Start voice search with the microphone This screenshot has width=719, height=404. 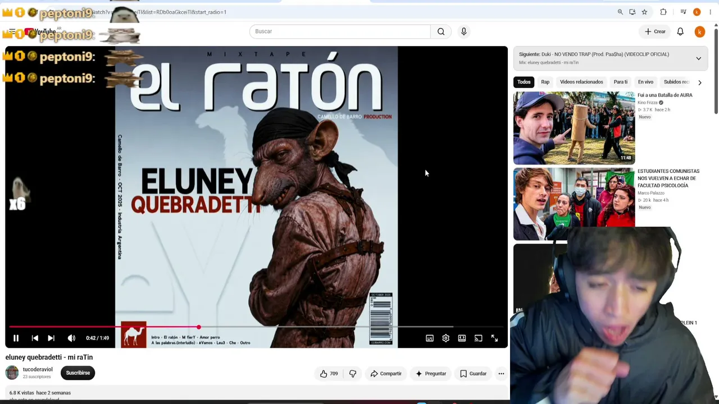coord(464,31)
